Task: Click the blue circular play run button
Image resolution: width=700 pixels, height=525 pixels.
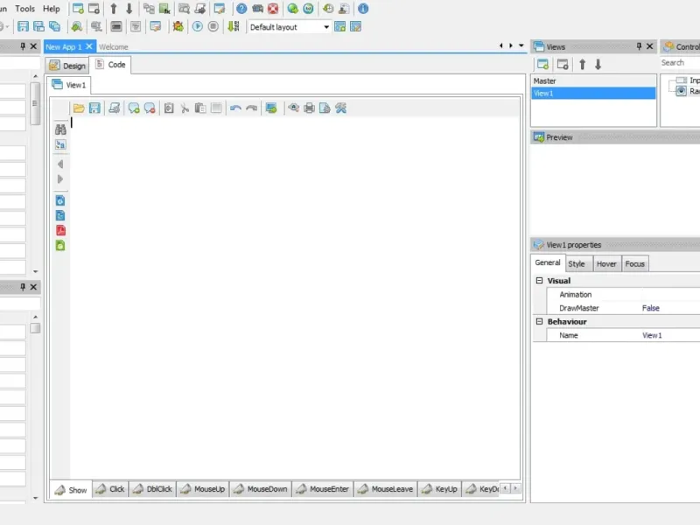Action: 198,26
